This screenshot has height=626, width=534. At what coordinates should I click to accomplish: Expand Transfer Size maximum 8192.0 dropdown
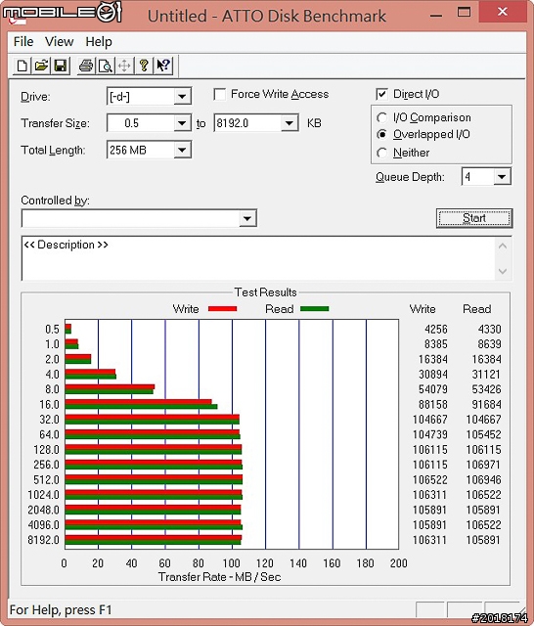point(289,123)
